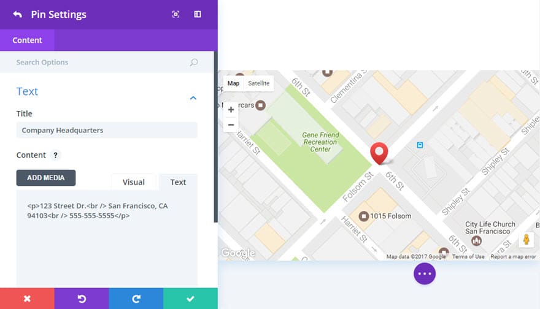The height and width of the screenshot is (309, 540).
Task: Open the purple three-dot module menu
Action: pyautogui.click(x=425, y=273)
